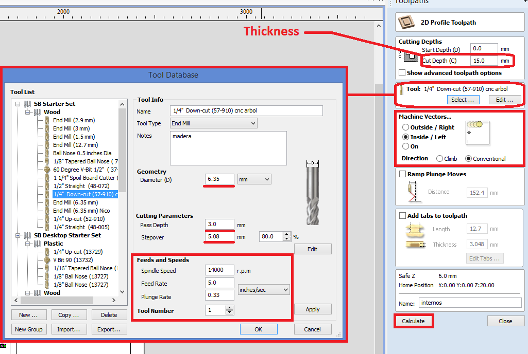This screenshot has width=528, height=354.
Task: Click the Cut Depth (C) field
Action: (x=484, y=61)
